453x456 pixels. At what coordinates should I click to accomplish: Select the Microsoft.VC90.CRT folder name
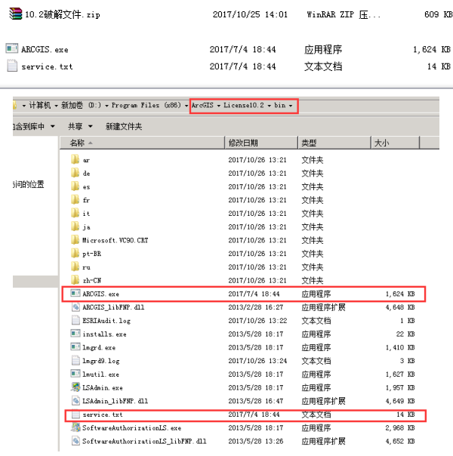coord(116,240)
